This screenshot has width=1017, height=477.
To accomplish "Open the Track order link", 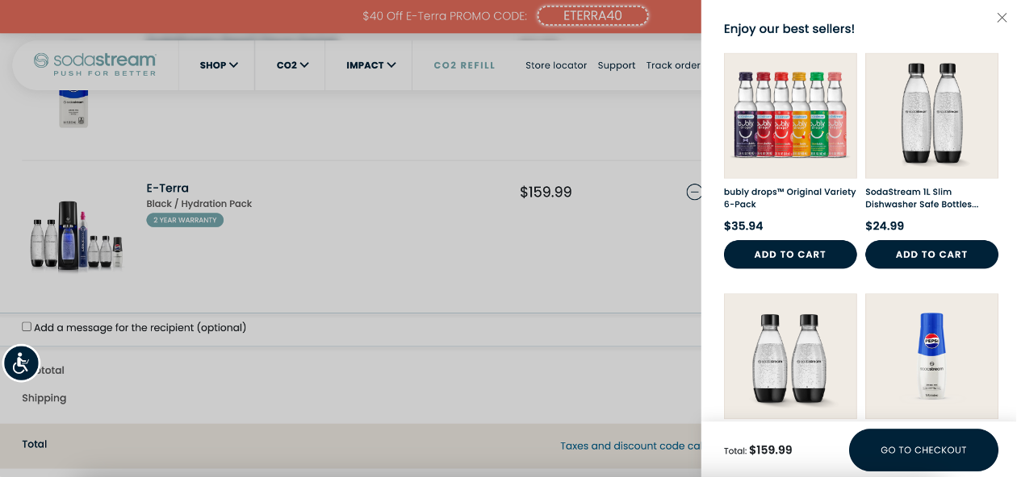I will (673, 65).
